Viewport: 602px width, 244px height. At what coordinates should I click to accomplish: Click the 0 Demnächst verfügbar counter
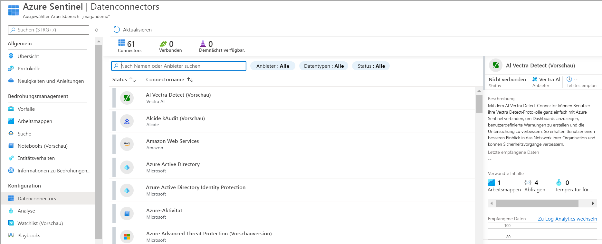pyautogui.click(x=222, y=46)
